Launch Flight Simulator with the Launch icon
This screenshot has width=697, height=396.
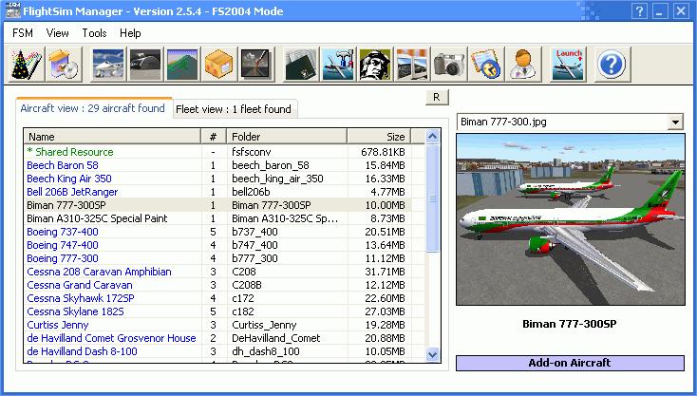coord(568,65)
